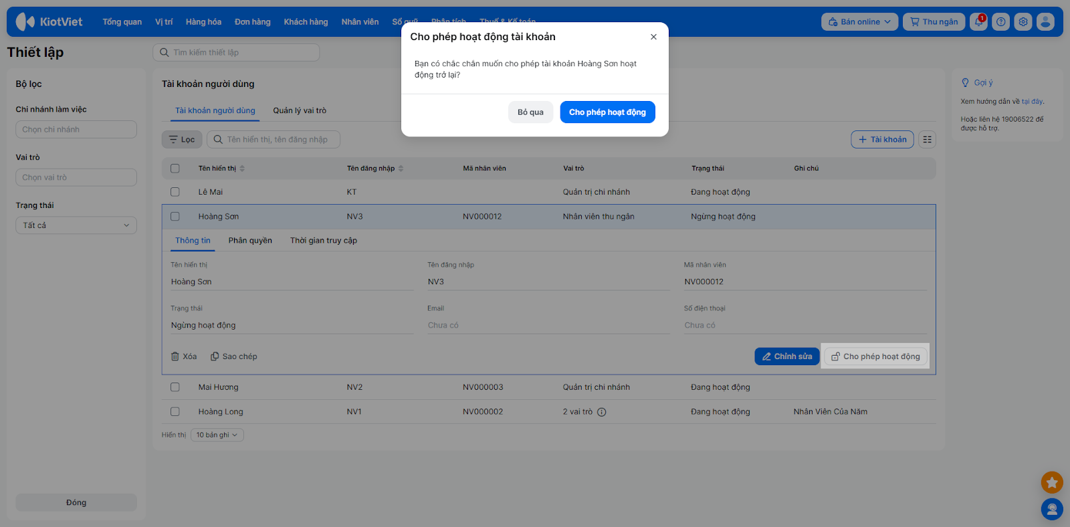Screen dimensions: 1070x527
Task: Toggle the column display options icon
Action: click(927, 140)
